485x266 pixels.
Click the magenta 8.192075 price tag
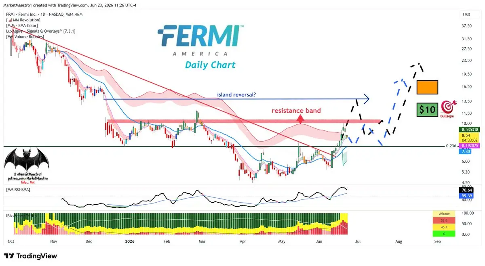(x=469, y=145)
